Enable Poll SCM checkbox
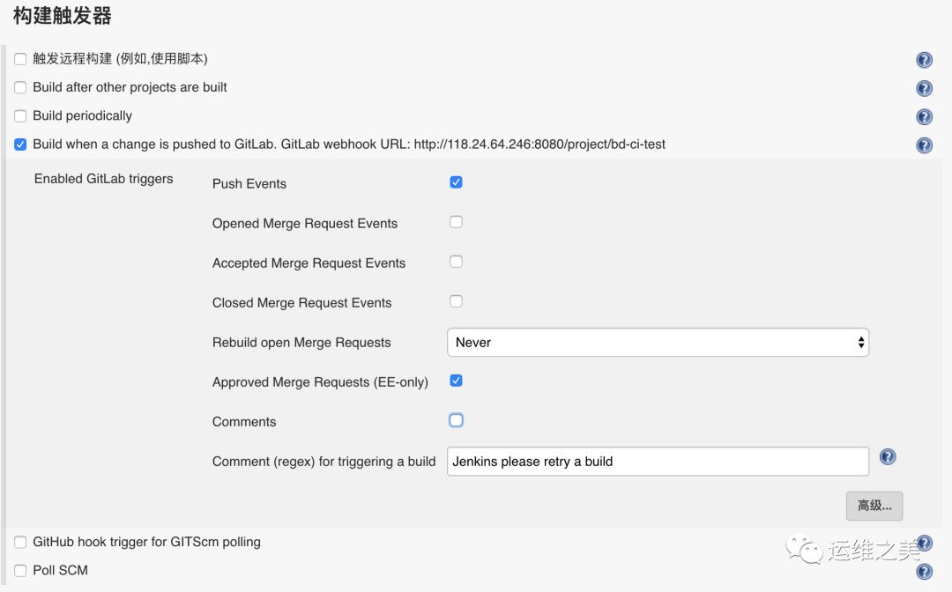The image size is (952, 592). pos(20,571)
